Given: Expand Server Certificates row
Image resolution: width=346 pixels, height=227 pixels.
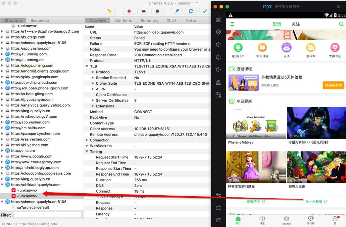Looking at the screenshot, I should (x=93, y=101).
